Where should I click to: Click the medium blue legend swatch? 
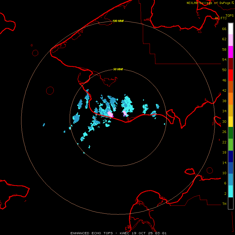231,168
